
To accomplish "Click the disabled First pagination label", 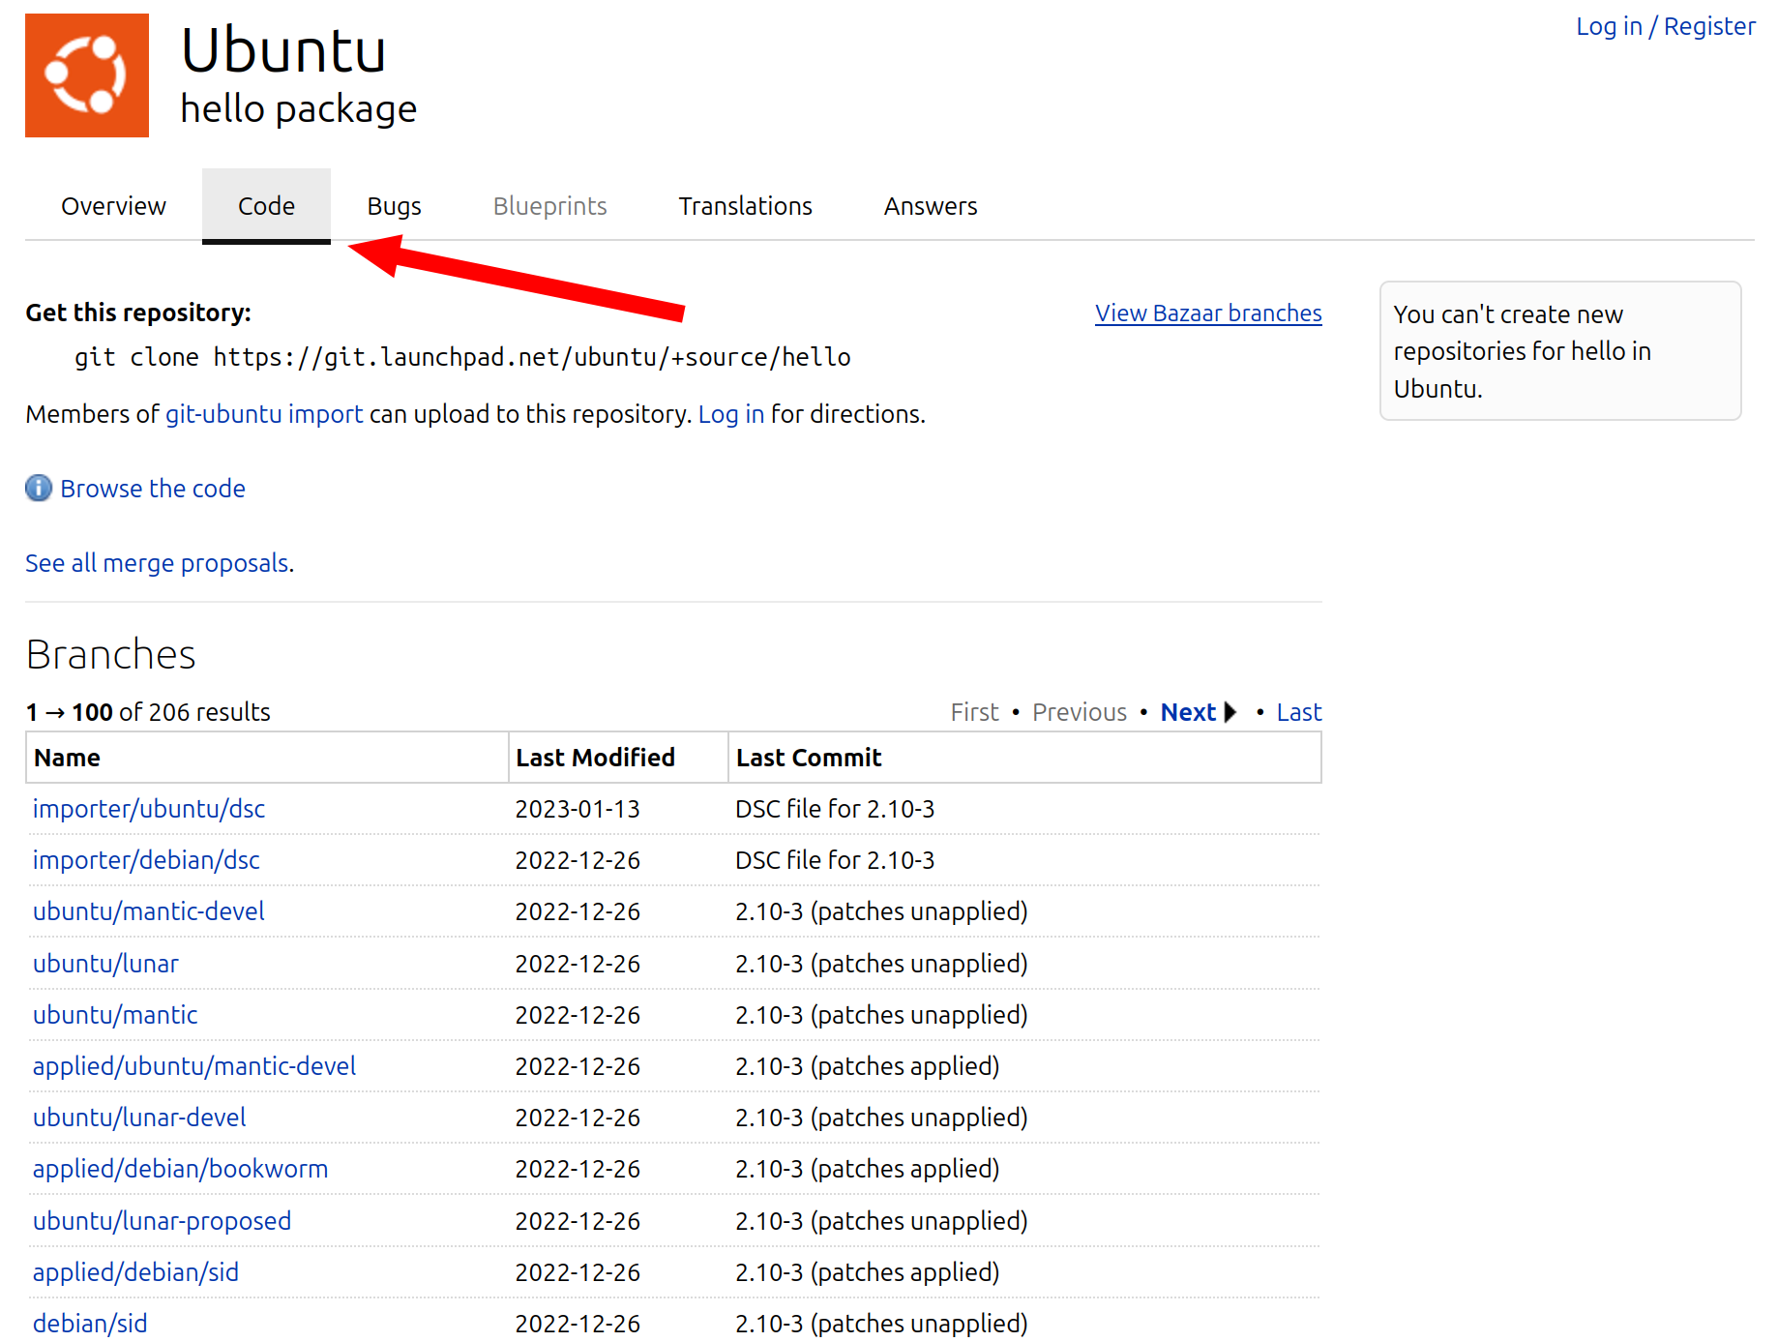I will tap(974, 712).
